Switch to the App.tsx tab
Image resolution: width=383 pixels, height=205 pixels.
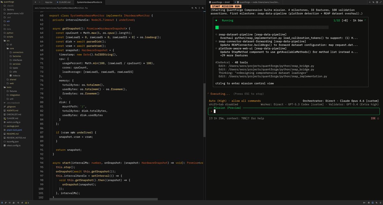click(49, 2)
